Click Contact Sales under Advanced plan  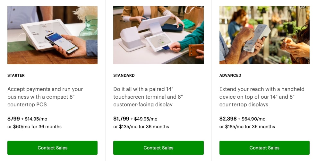point(264,148)
